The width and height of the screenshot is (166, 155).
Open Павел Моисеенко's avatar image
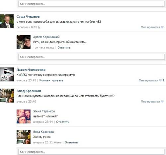point(7,74)
